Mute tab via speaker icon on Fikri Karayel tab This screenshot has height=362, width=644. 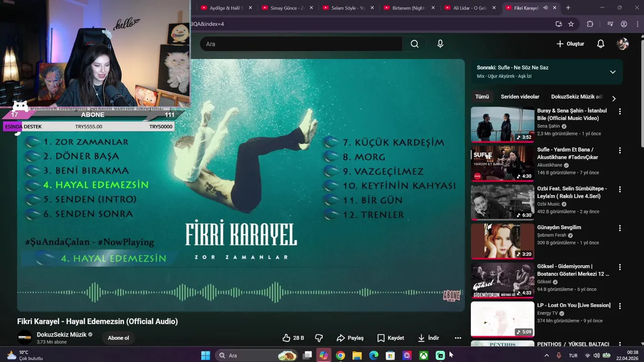545,8
